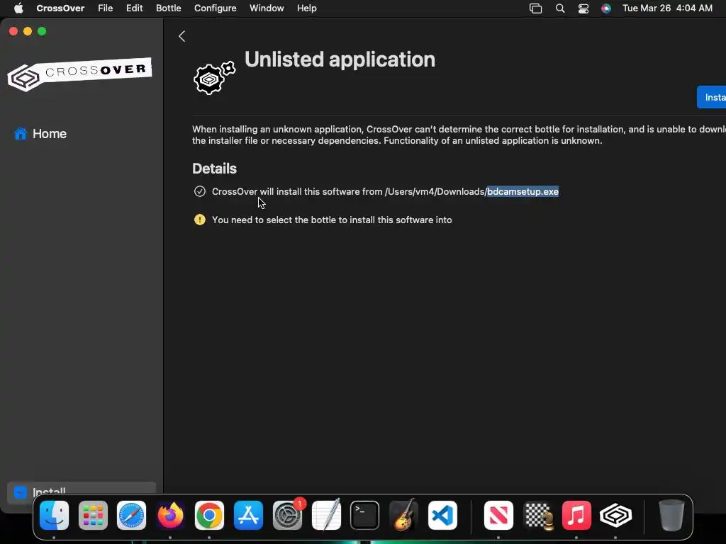The width and height of the screenshot is (726, 544).
Task: Click CrossOver icon in the Dock
Action: pos(615,516)
